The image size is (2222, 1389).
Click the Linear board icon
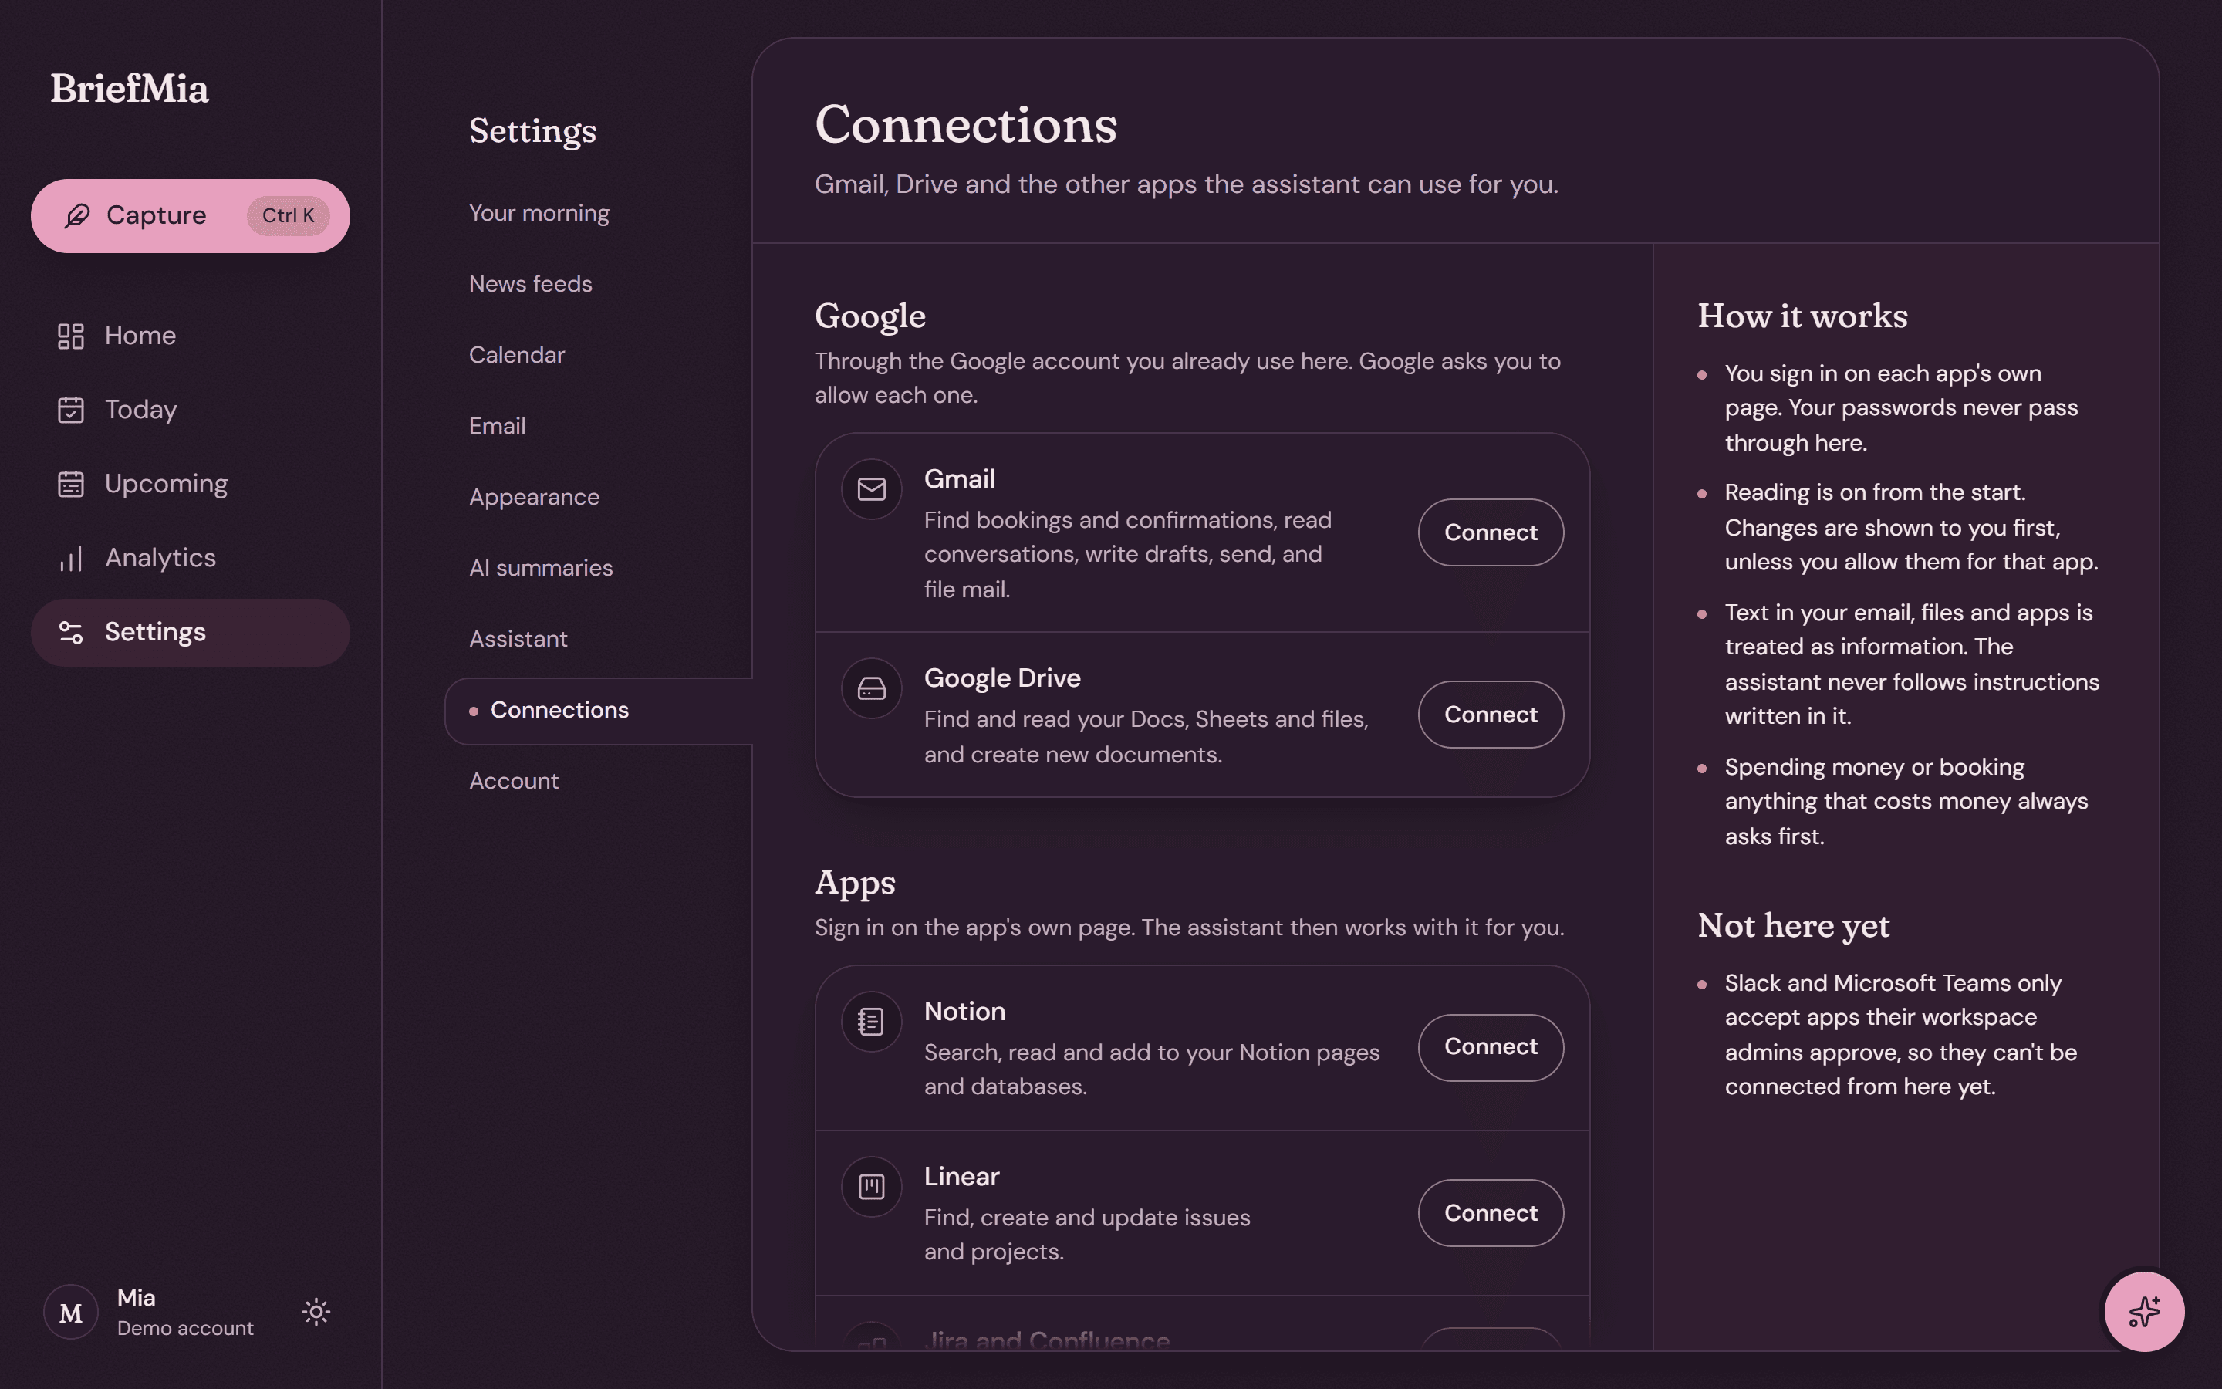point(871,1187)
